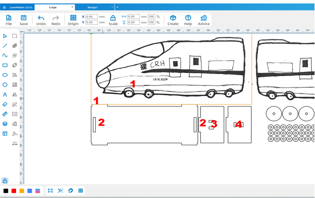Toggle the lock icon above color swatches

[5, 181]
